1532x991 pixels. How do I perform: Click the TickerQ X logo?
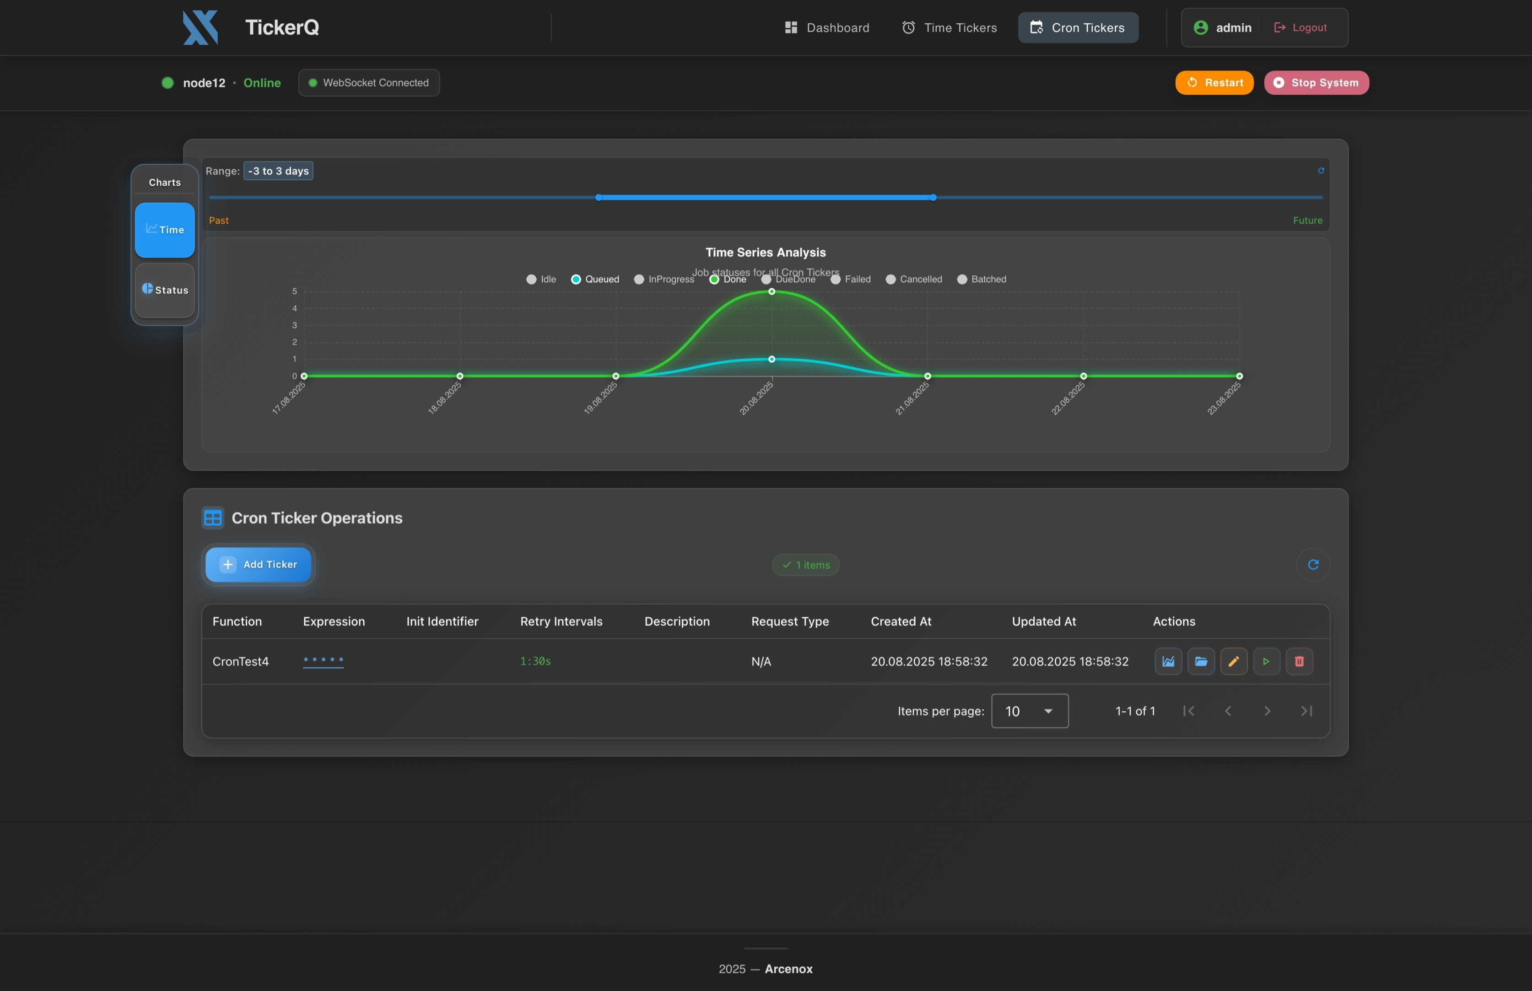point(200,27)
